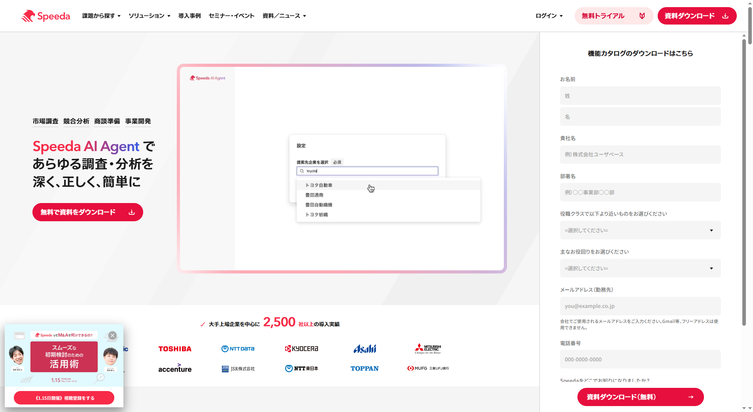
Task: Submit form with 資料ダウンロード(無料) button
Action: click(x=640, y=397)
